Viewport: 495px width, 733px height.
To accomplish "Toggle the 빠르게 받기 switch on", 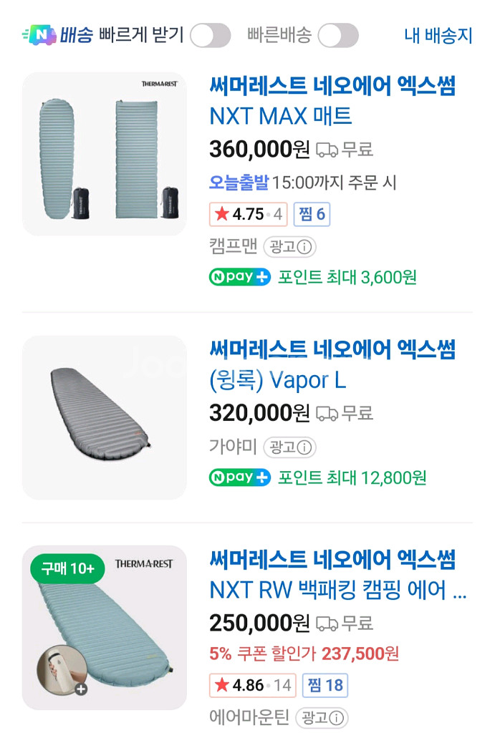I will (210, 34).
